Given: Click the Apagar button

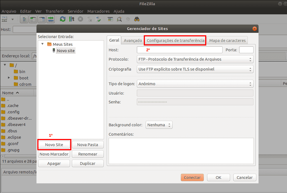Looking at the screenshot, I should [x=54, y=163].
